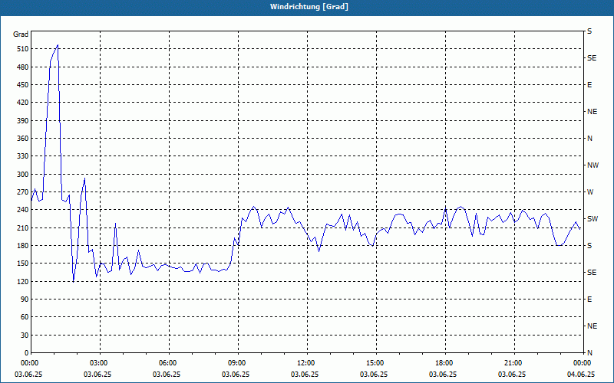
Task: Click the Grad unit label above y-axis
Action: click(x=21, y=34)
